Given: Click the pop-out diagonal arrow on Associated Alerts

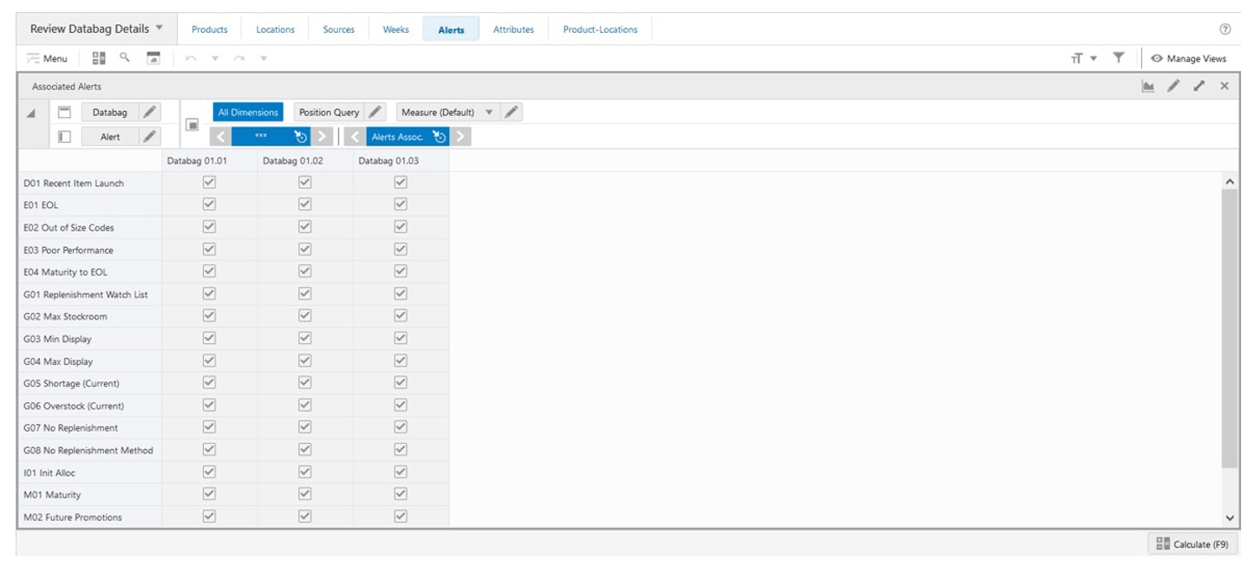Looking at the screenshot, I should (x=1199, y=86).
